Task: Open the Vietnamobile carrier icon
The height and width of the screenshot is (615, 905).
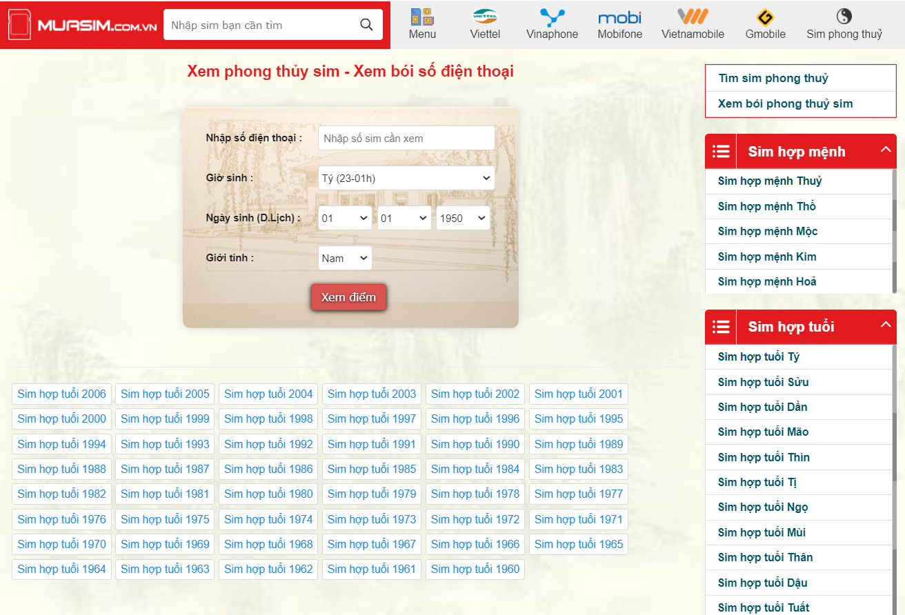Action: [693, 17]
